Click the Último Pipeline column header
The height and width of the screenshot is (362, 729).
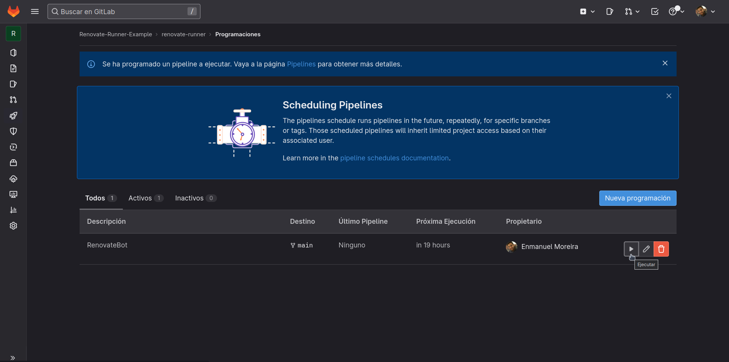coord(363,221)
